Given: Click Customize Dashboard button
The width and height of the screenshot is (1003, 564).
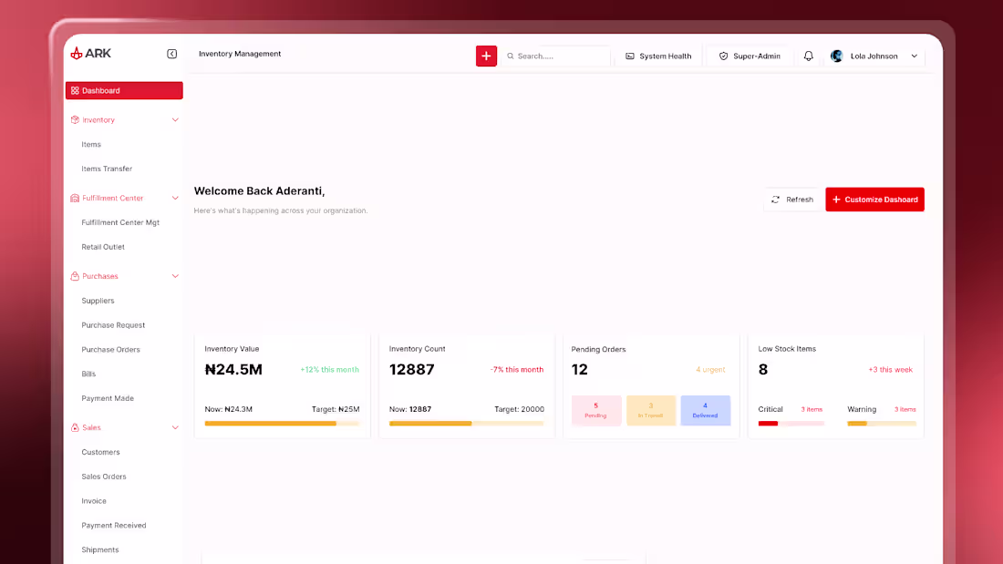Looking at the screenshot, I should [x=874, y=200].
